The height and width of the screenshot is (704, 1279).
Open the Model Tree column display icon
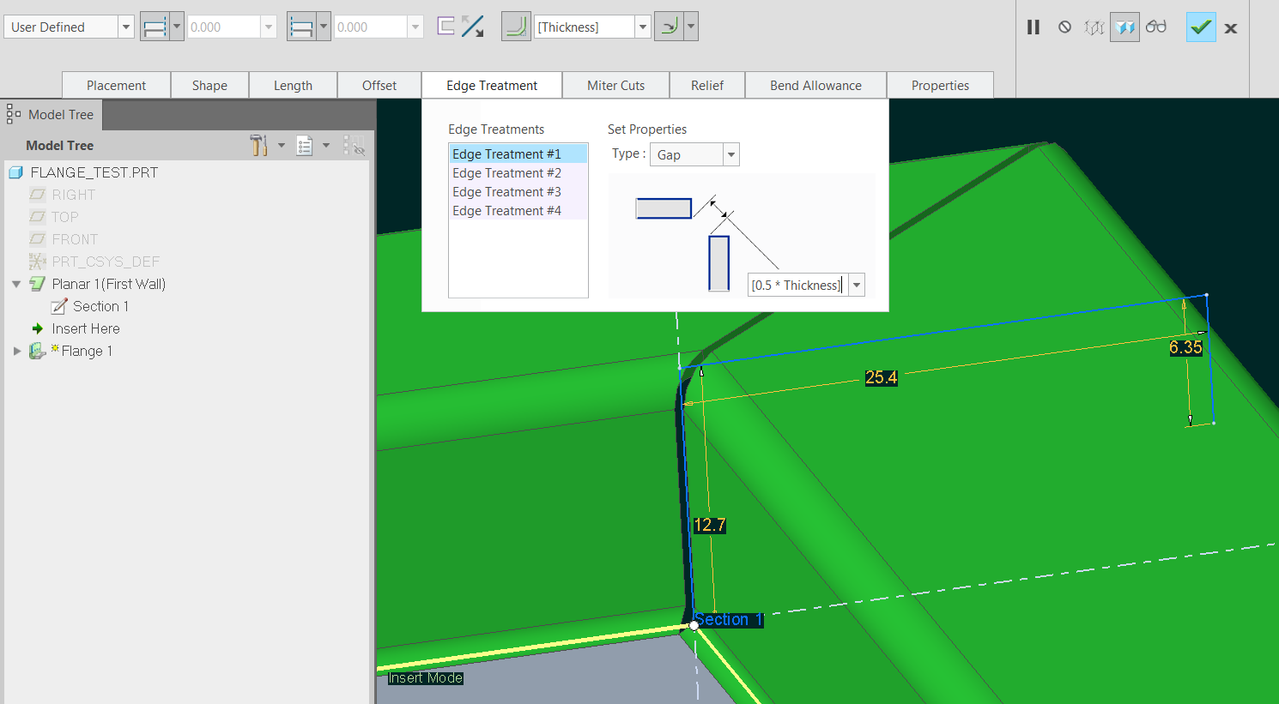coord(304,145)
